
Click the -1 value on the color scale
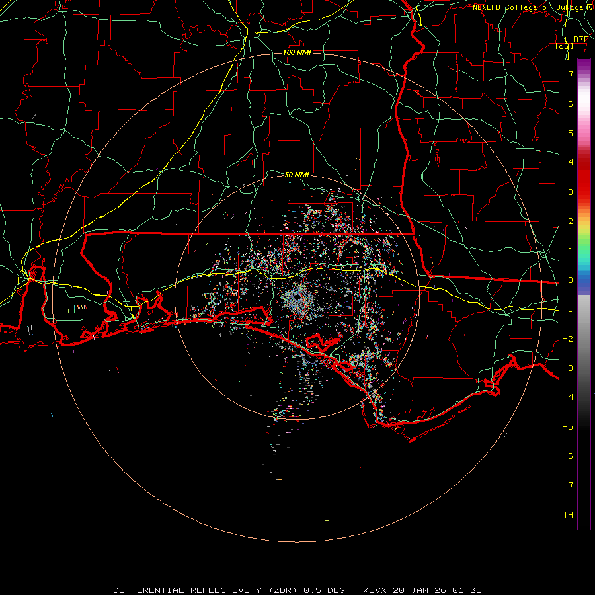click(x=568, y=309)
